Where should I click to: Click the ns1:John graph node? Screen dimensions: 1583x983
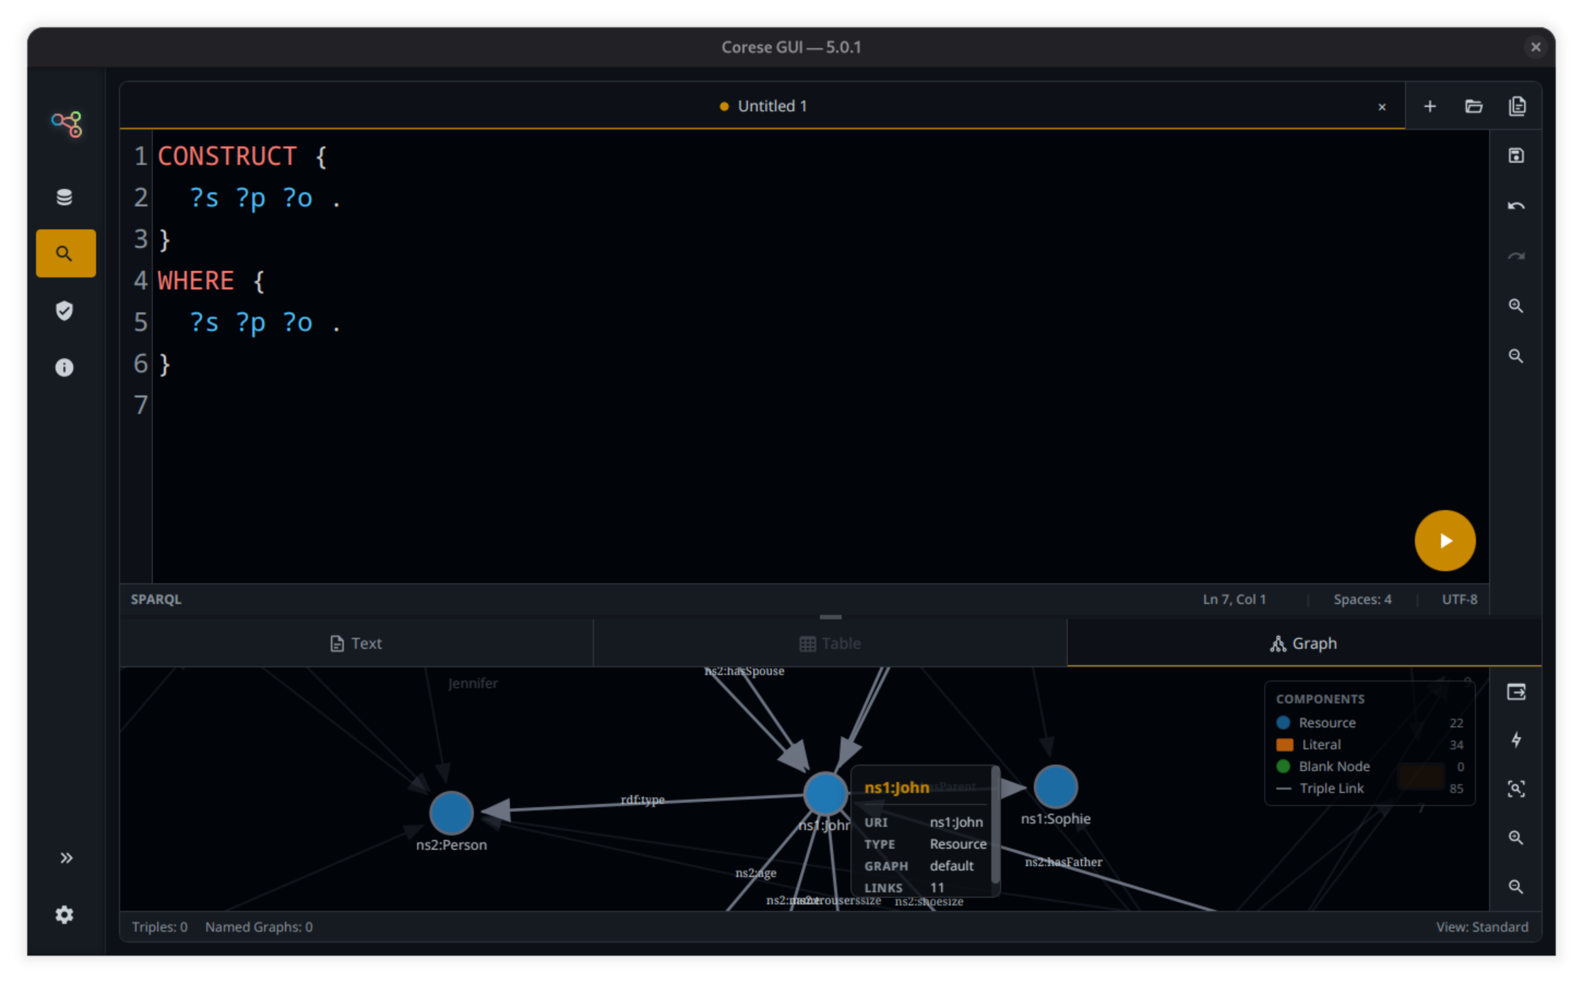click(x=825, y=794)
